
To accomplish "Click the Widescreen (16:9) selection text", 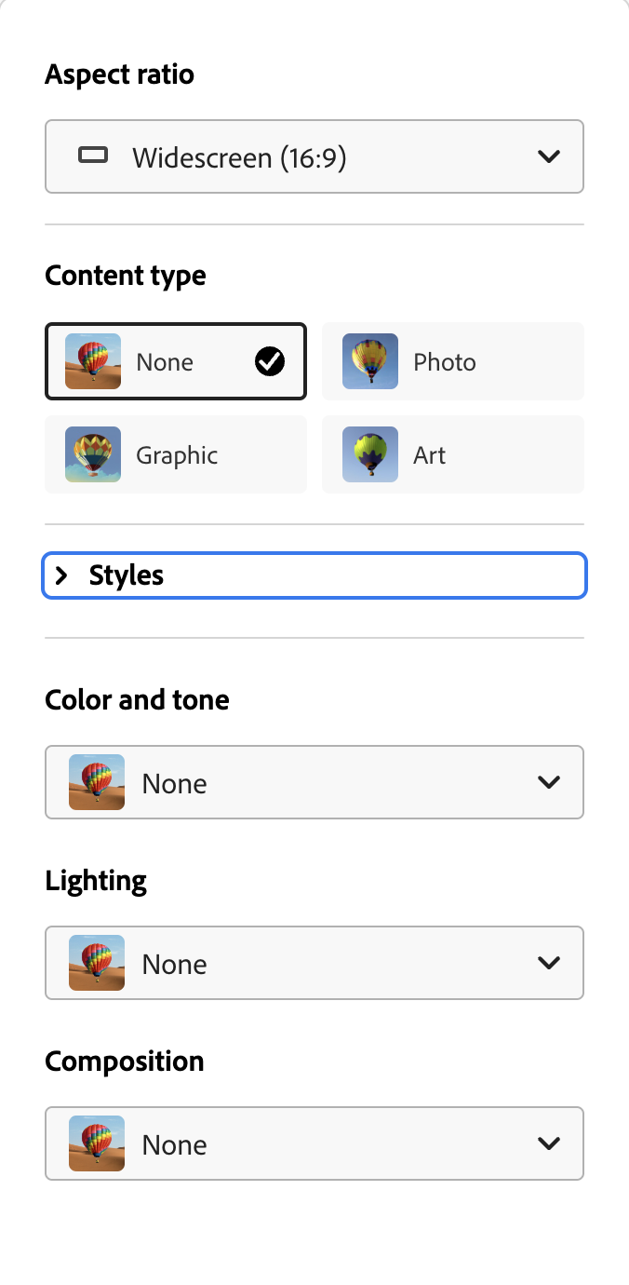I will (239, 157).
